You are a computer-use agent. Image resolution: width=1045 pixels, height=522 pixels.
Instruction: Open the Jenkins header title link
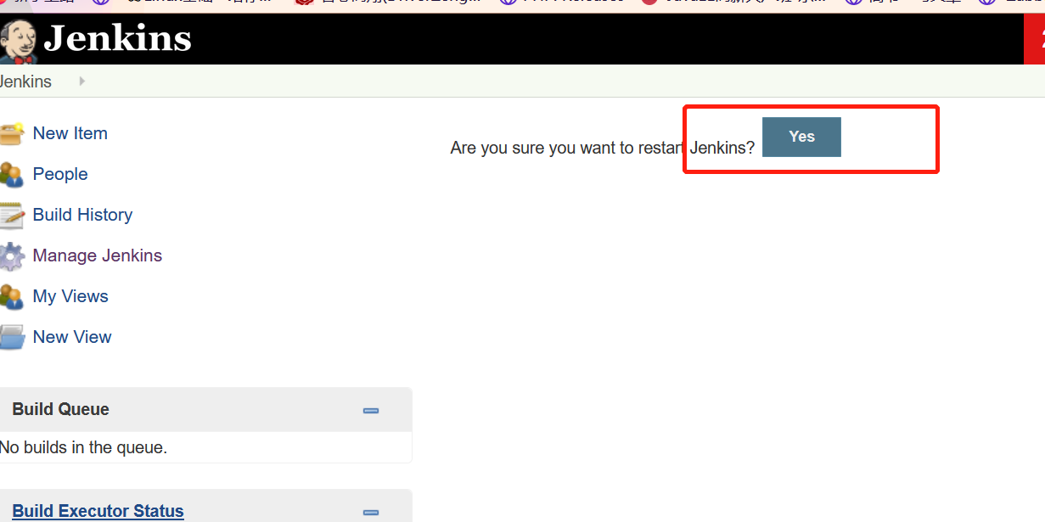(x=117, y=39)
